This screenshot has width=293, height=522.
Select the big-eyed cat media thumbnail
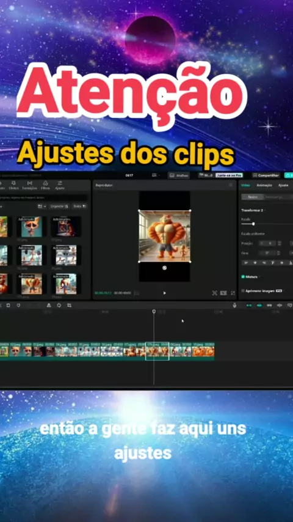point(32,227)
